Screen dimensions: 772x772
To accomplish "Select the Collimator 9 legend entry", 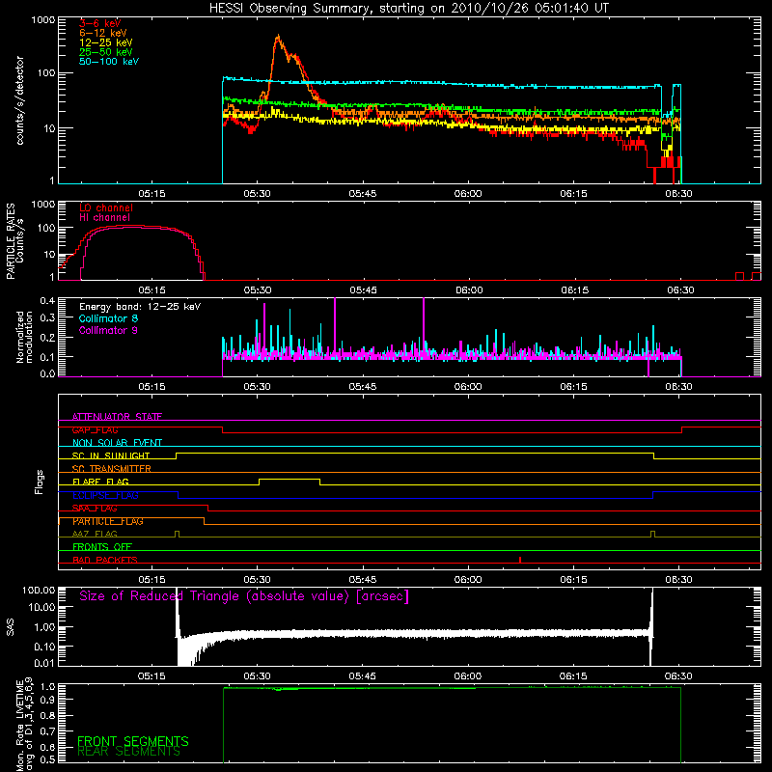I will pos(108,330).
